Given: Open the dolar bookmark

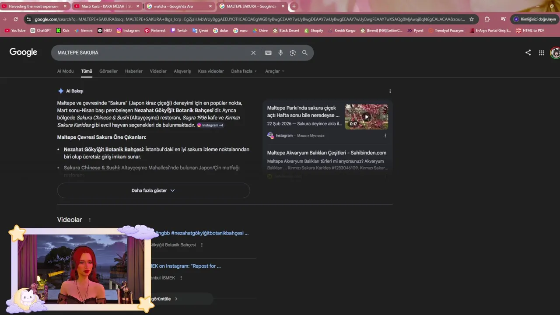Looking at the screenshot, I should click(220, 31).
